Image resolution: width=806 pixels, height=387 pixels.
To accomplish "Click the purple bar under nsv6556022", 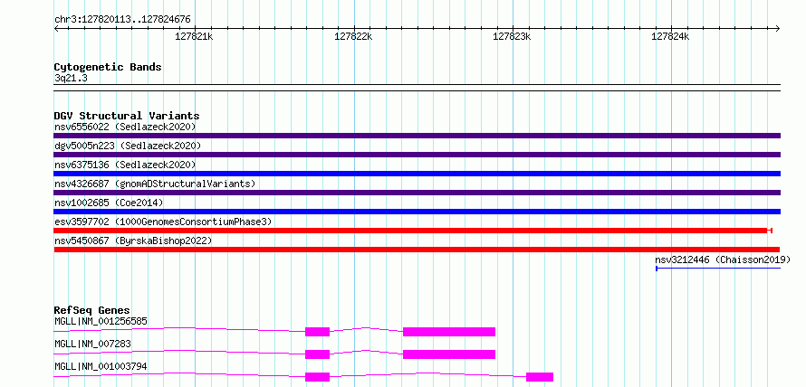I will point(417,136).
